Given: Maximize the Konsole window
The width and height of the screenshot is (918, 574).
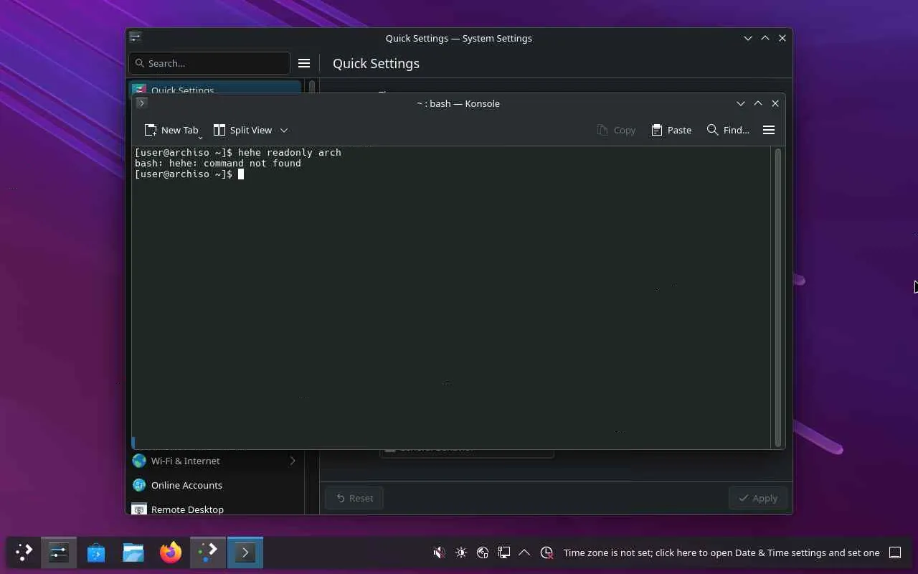Looking at the screenshot, I should [758, 103].
